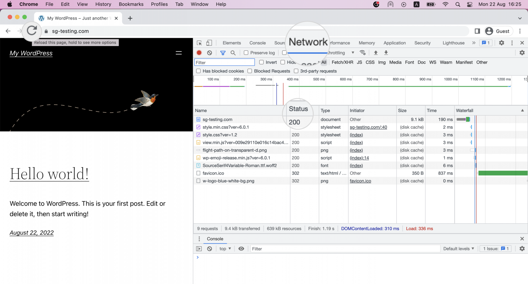528x284 pixels.
Task: Open the WordPress site hamburger menu
Action: point(179,53)
